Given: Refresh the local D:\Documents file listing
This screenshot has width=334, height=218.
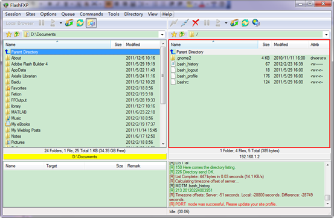Looking at the screenshot, I should click(x=80, y=23).
